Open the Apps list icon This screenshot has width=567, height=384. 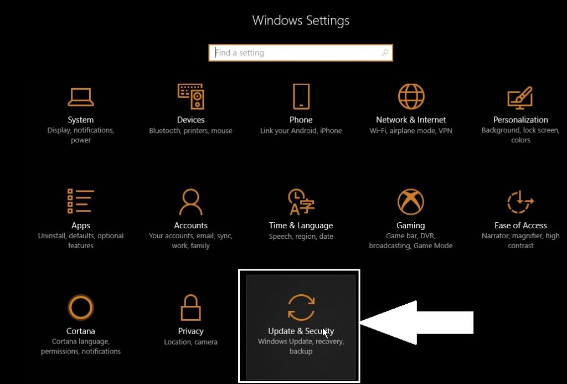click(80, 201)
